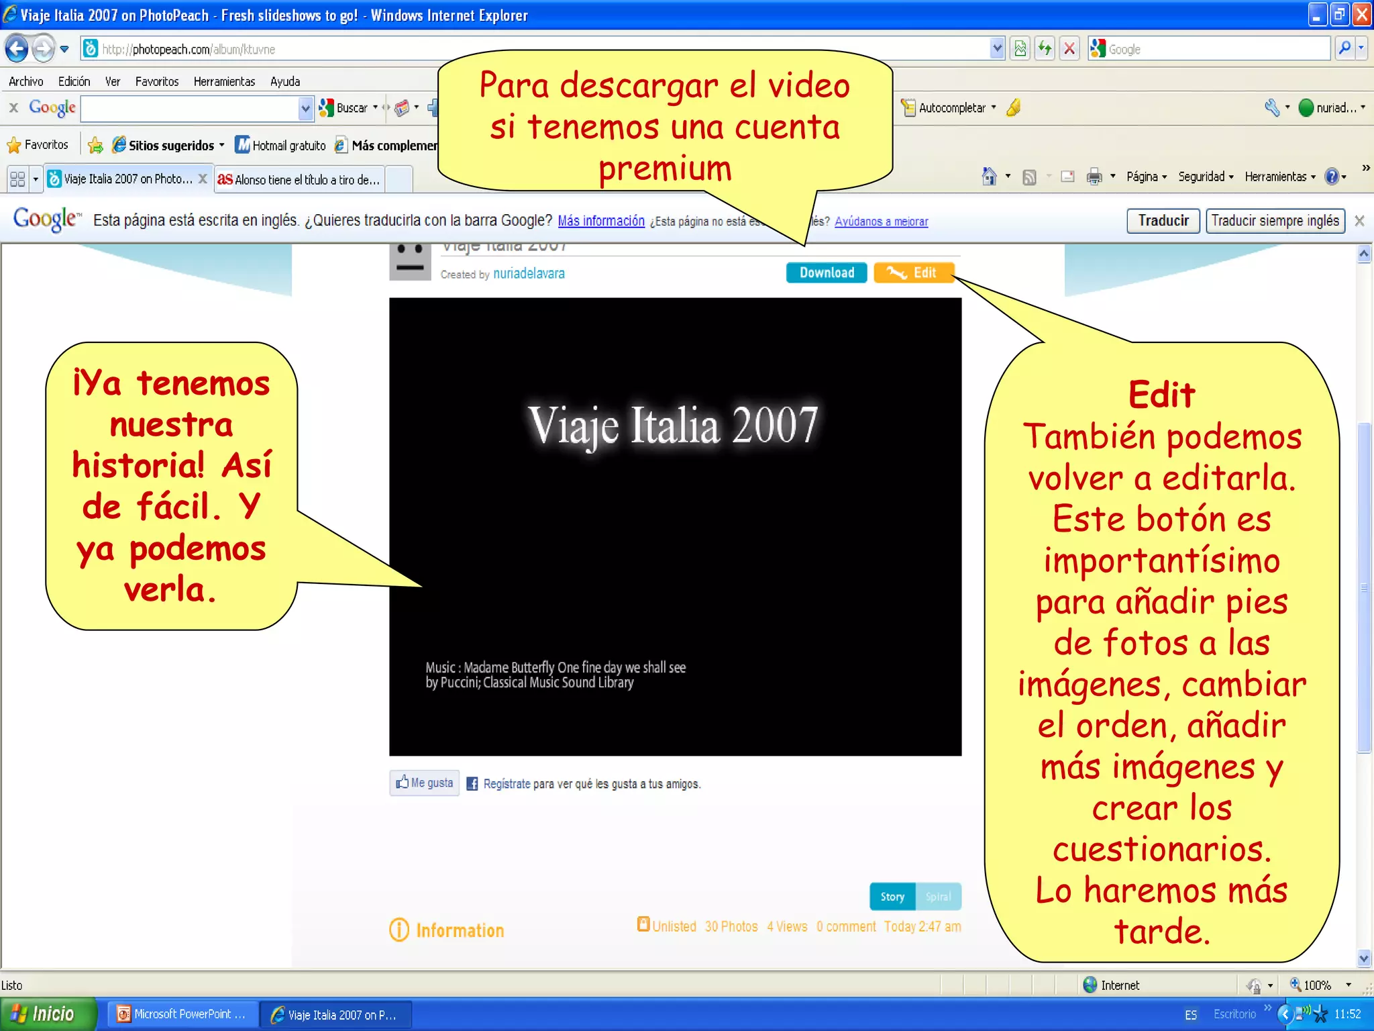The height and width of the screenshot is (1031, 1374).
Task: Click the magnifier search button
Action: coord(1344,48)
